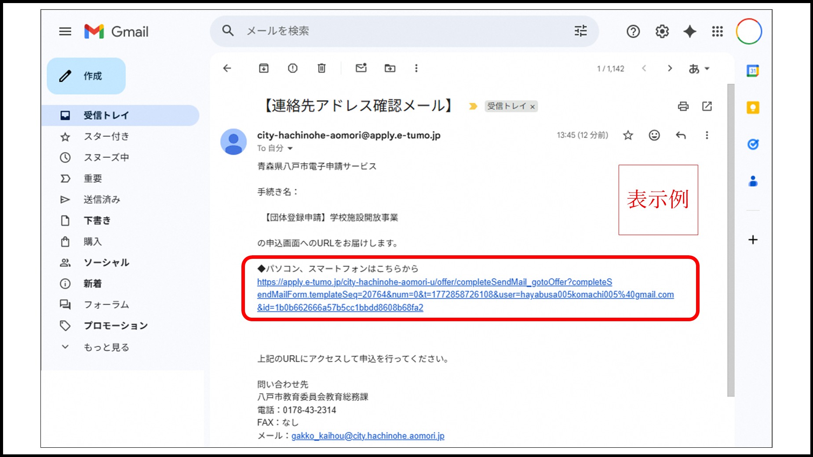Mark the message as unread

(361, 68)
